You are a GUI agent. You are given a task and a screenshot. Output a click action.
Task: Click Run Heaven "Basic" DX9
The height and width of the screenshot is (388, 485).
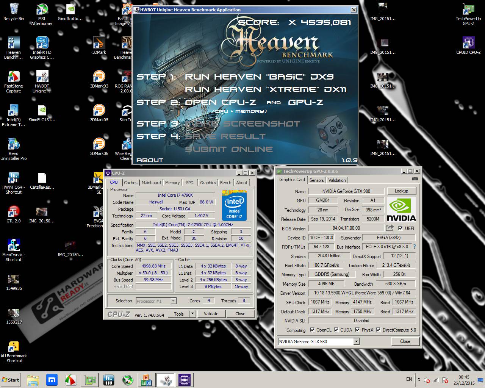[259, 77]
